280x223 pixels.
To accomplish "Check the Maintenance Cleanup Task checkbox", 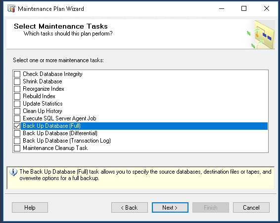I will click(17, 148).
